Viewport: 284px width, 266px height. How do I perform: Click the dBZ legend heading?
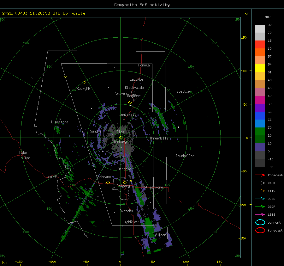[268, 17]
